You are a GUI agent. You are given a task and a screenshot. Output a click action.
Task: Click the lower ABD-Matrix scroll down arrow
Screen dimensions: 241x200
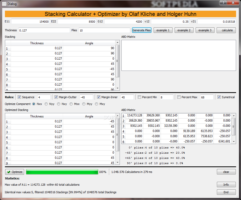(234, 141)
